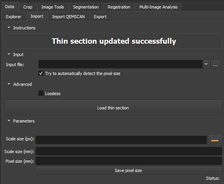Switch to the Crop tab
Screen dimensions: 224x184
(x=28, y=7)
